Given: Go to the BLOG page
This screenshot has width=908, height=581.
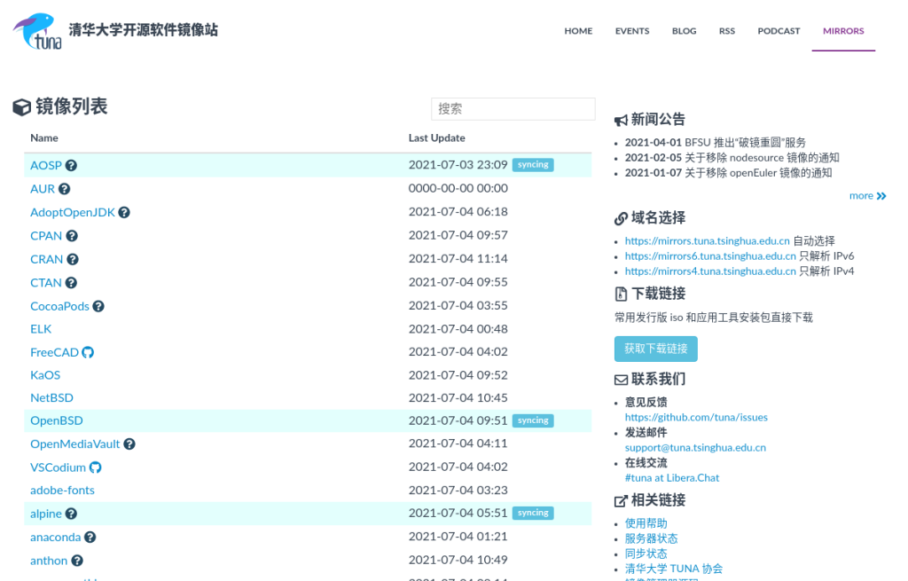Looking at the screenshot, I should 684,31.
